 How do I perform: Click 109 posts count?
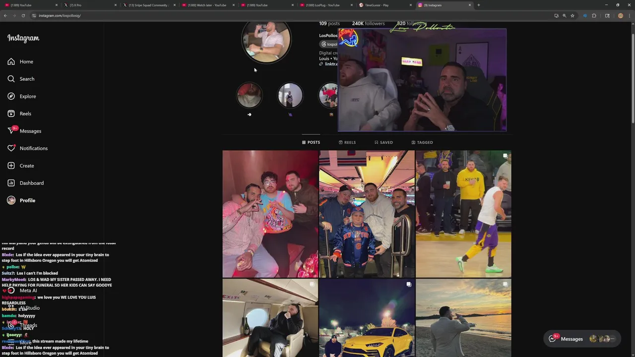[x=329, y=23]
